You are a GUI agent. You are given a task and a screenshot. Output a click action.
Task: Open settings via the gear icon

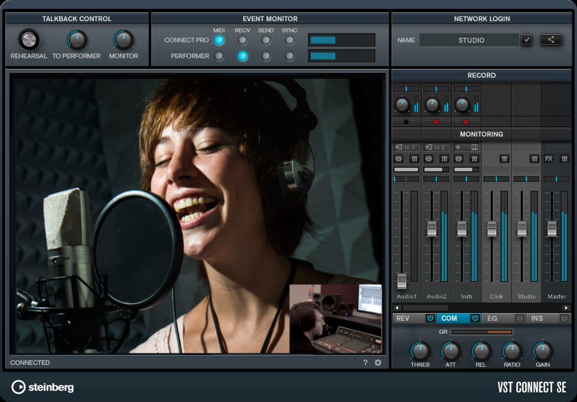tap(378, 363)
